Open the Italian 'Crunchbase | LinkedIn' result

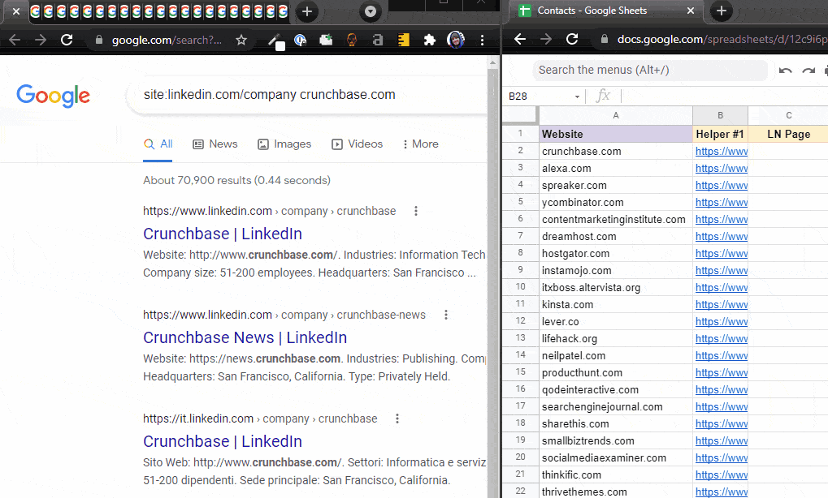pyautogui.click(x=223, y=441)
